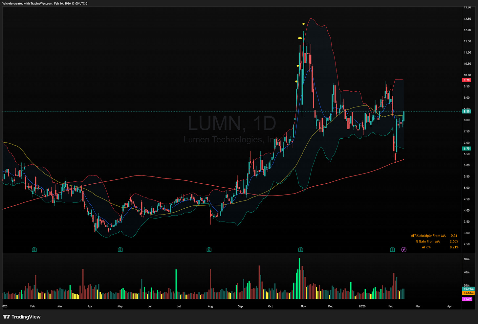
Task: Click the 2.50 tick on the price axis
Action: (467, 244)
